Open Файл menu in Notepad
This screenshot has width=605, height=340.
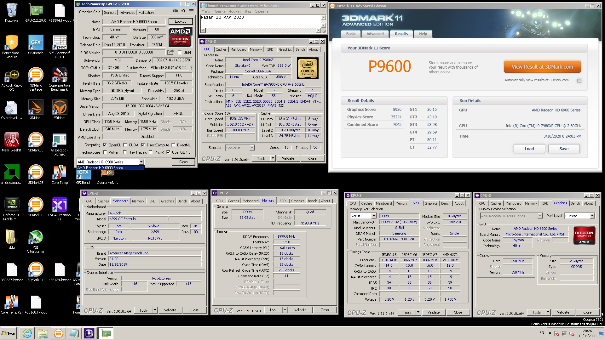coord(206,11)
